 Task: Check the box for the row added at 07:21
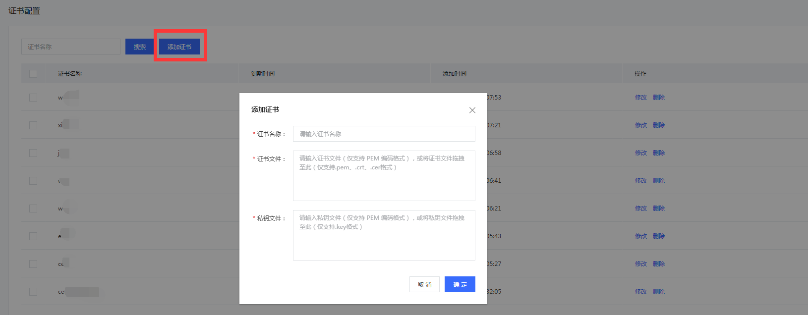[x=33, y=125]
